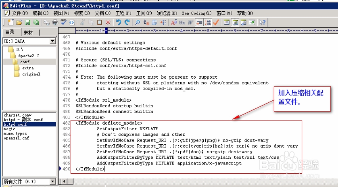Viewport: 338px width, 187px height.
Task: Click the Paste clipboard icon
Action: [100, 23]
